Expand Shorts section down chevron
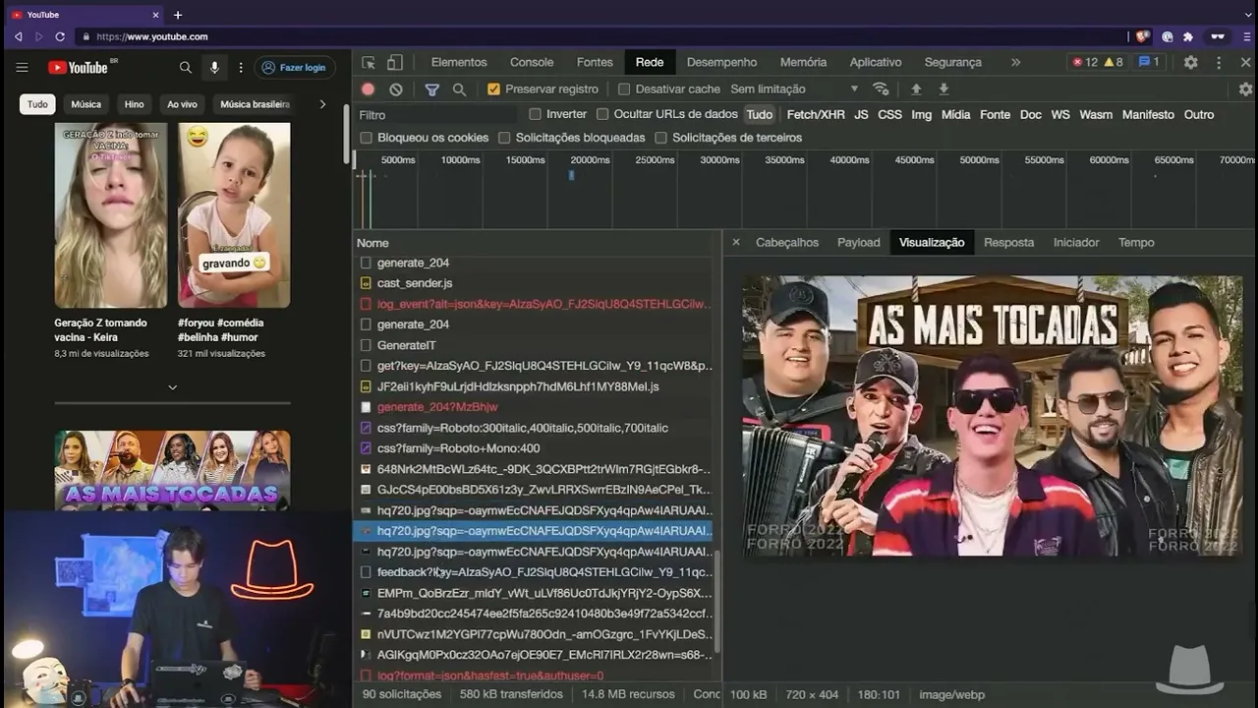The height and width of the screenshot is (708, 1258). pos(172,387)
